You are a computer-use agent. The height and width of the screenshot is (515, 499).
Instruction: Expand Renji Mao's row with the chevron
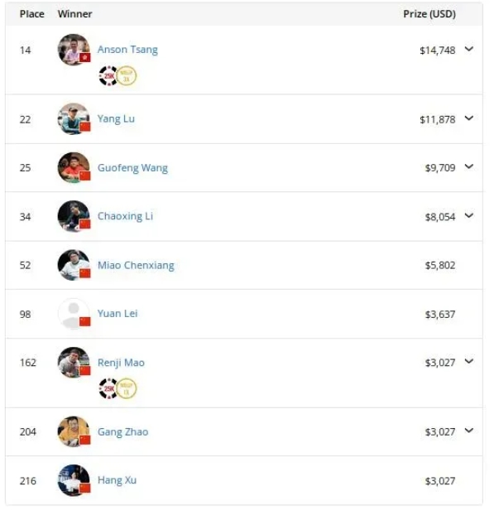point(469,362)
